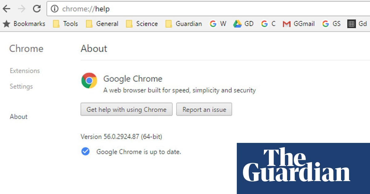Click the Google Chrome logo

89,81
